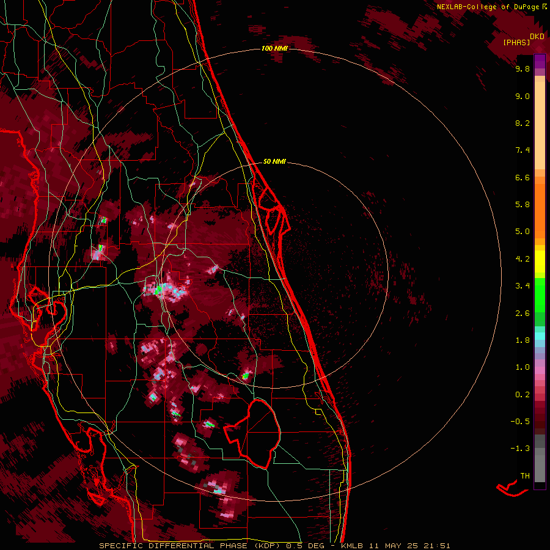Click the 9.8 value on the scale
This screenshot has height=550, width=550.
click(x=522, y=68)
